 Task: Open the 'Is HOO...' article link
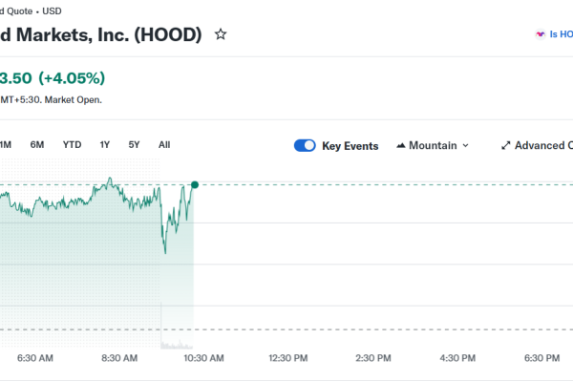pyautogui.click(x=561, y=34)
